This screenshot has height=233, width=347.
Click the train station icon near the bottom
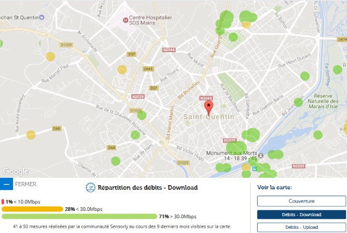point(254,169)
